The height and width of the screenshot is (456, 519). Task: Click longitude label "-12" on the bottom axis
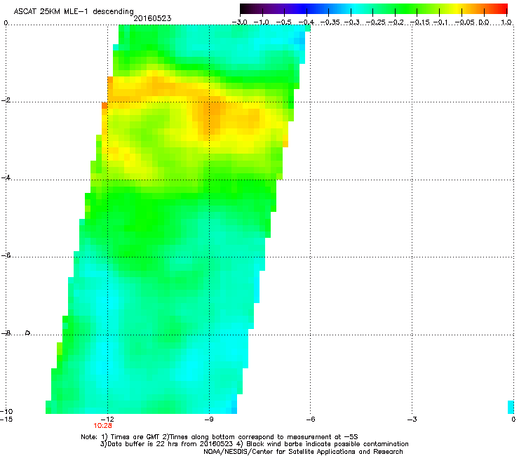pyautogui.click(x=107, y=420)
